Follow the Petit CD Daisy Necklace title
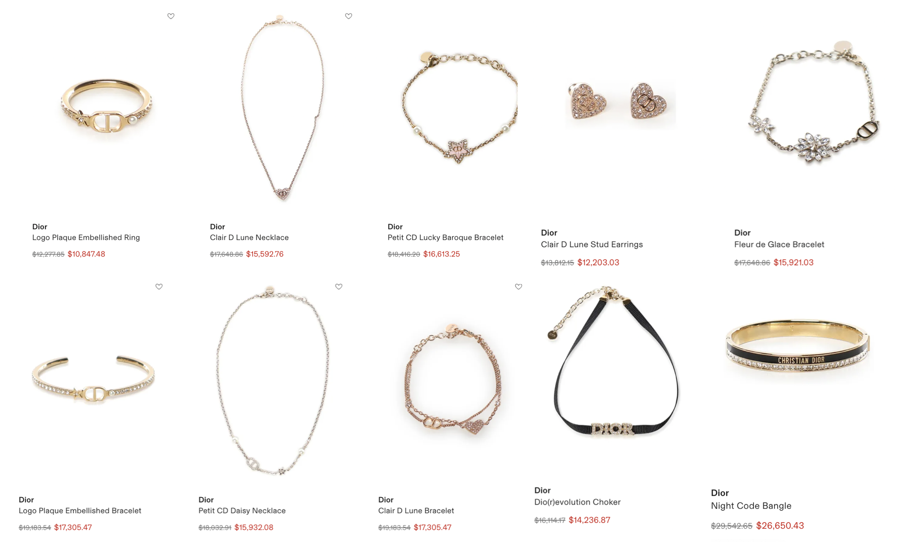 pos(242,510)
